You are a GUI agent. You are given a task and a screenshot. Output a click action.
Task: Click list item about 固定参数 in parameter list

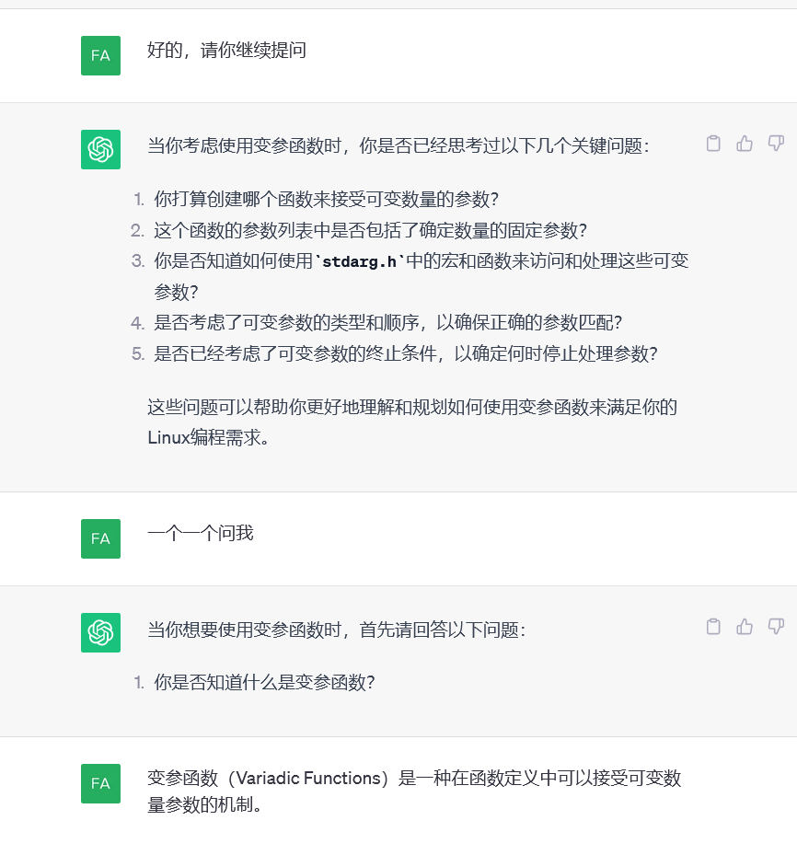370,230
